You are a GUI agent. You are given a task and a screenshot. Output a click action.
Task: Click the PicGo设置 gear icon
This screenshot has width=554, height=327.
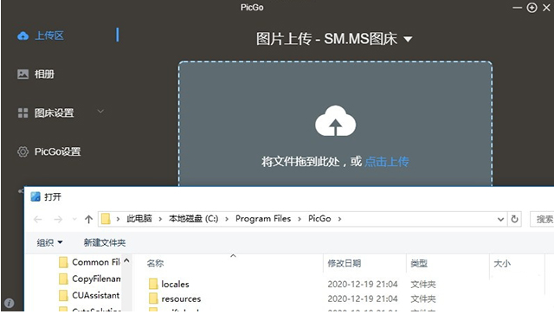point(23,152)
